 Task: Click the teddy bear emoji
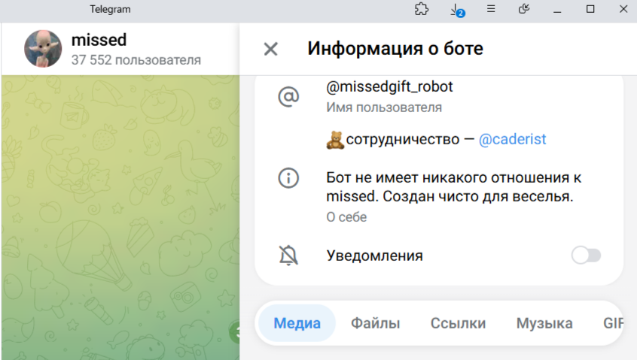click(335, 140)
